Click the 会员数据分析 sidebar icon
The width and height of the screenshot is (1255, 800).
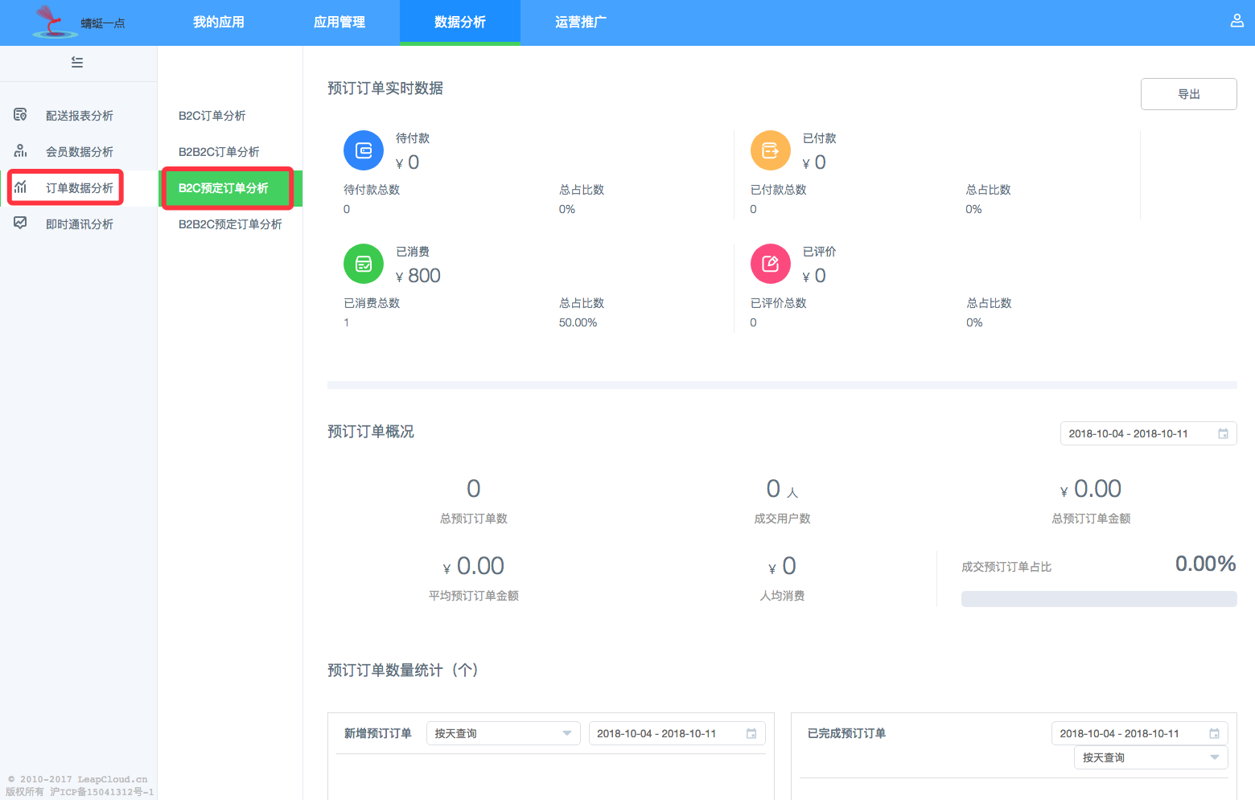click(x=21, y=151)
